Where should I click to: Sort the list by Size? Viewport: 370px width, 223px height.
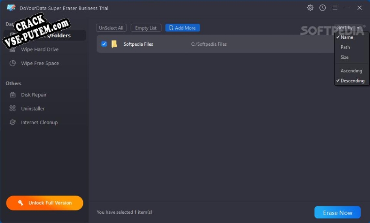click(344, 57)
